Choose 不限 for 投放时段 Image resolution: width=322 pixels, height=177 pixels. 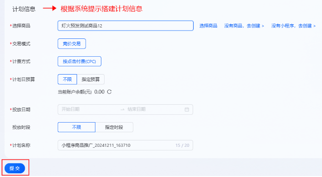[77, 127]
